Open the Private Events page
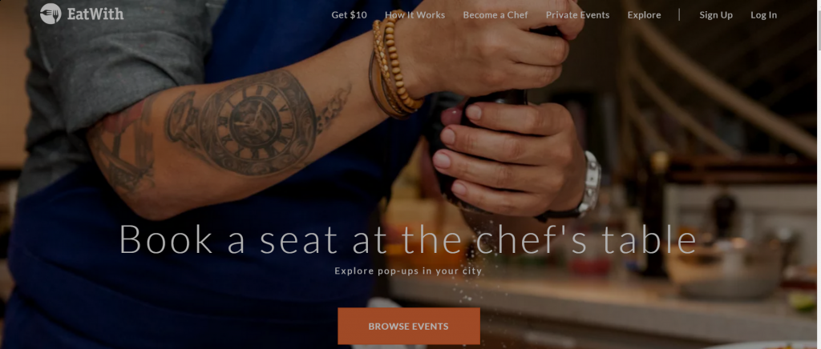 (577, 15)
